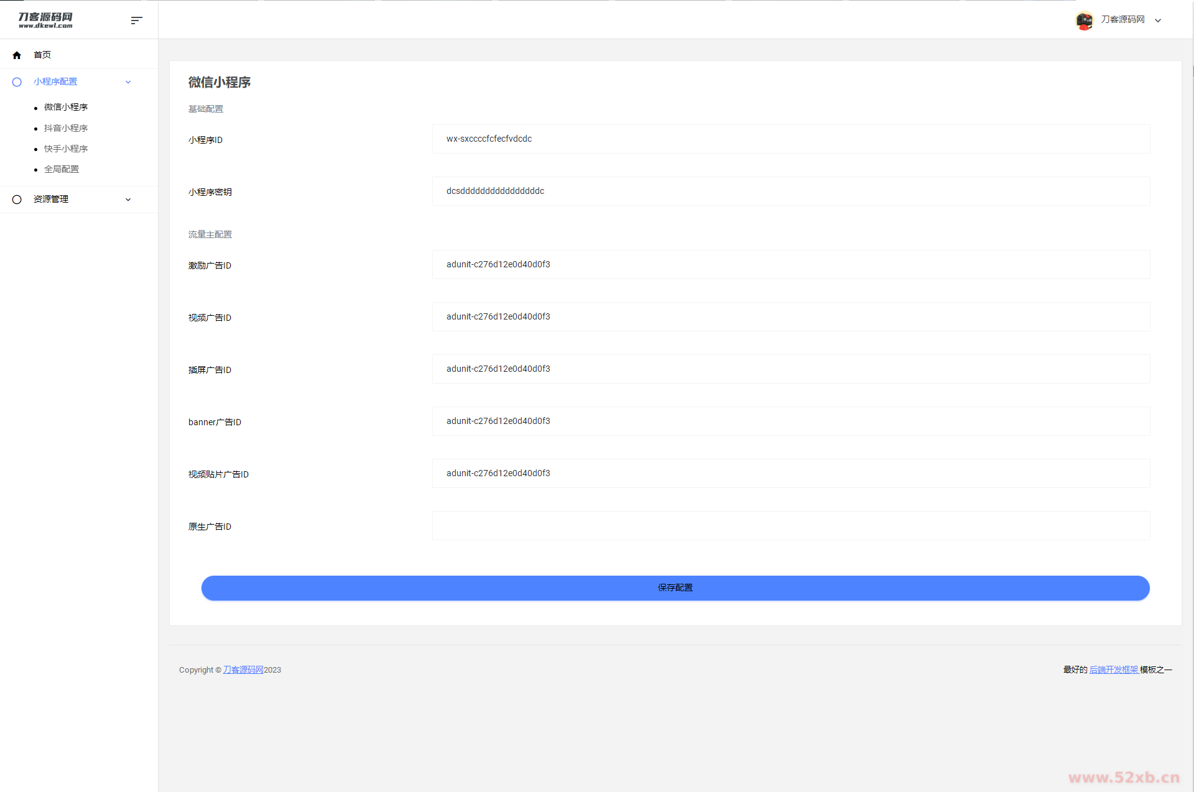The height and width of the screenshot is (792, 1194).
Task: Open 微信小程序 submenu item
Action: click(66, 108)
